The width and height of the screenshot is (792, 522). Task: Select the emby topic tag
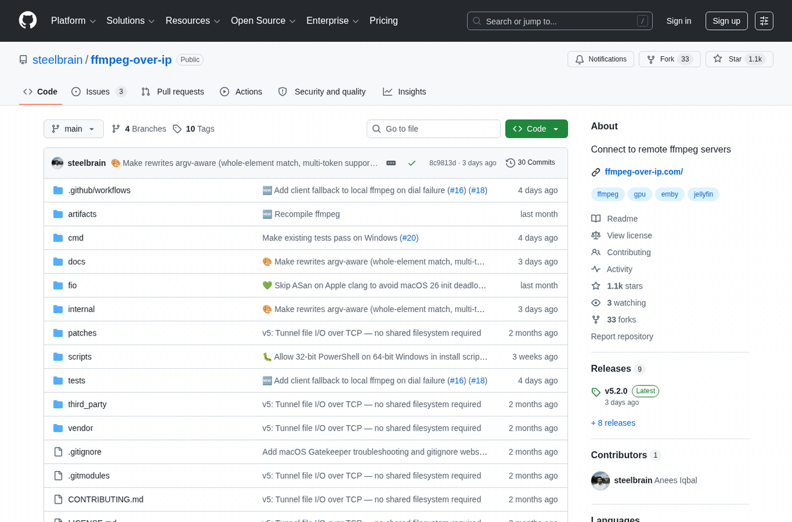pyautogui.click(x=669, y=194)
